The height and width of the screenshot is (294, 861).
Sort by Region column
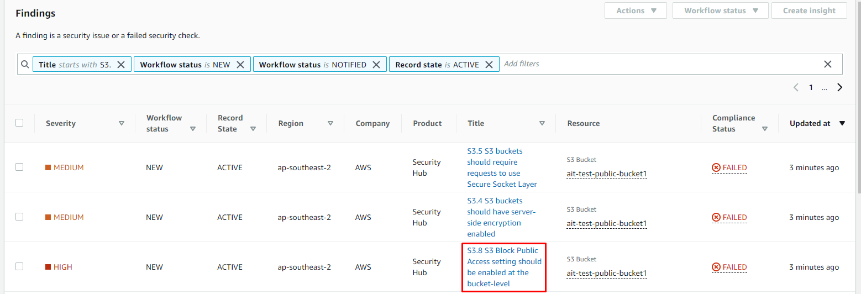tap(330, 123)
